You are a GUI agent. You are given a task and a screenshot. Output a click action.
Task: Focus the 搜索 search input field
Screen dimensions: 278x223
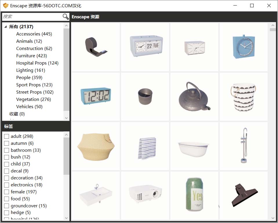point(32,17)
